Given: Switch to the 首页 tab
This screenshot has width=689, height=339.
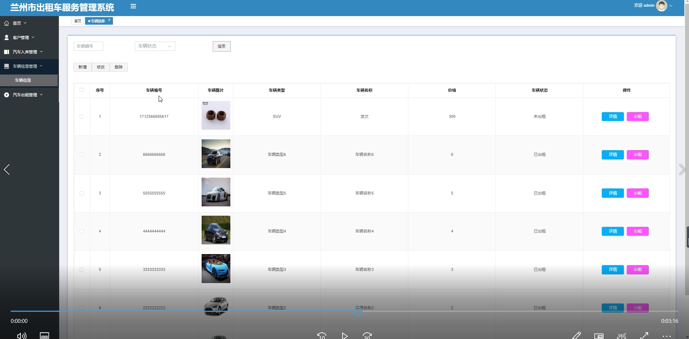Looking at the screenshot, I should pos(78,21).
